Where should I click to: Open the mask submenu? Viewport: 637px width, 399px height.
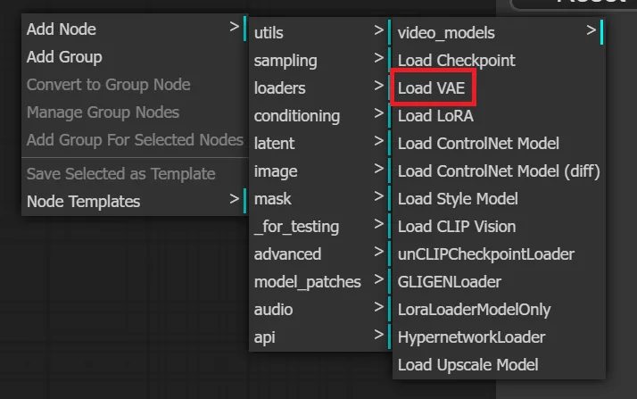coord(318,199)
